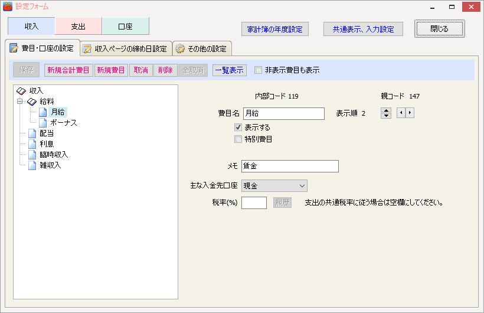Image resolution: width=484 pixels, height=313 pixels.
Task: Click the 表示順 2 label
Action: point(351,113)
